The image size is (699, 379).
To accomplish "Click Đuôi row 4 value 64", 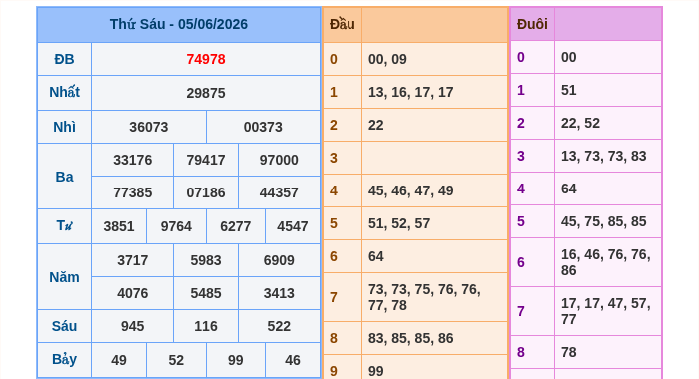I will click(569, 189).
